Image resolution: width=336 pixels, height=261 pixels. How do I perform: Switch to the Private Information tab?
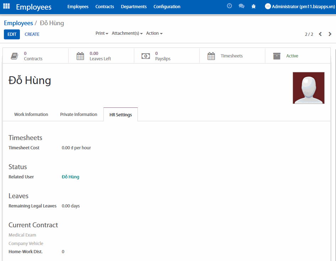coord(78,115)
